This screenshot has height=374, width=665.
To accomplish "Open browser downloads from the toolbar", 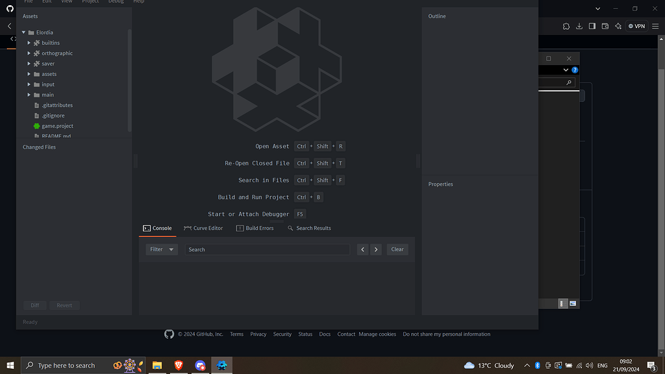I will coord(579,26).
